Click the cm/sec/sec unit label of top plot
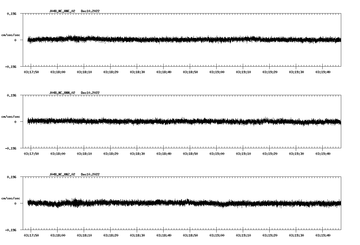Image resolution: width=360 pixels, height=245 pixels. [11, 35]
